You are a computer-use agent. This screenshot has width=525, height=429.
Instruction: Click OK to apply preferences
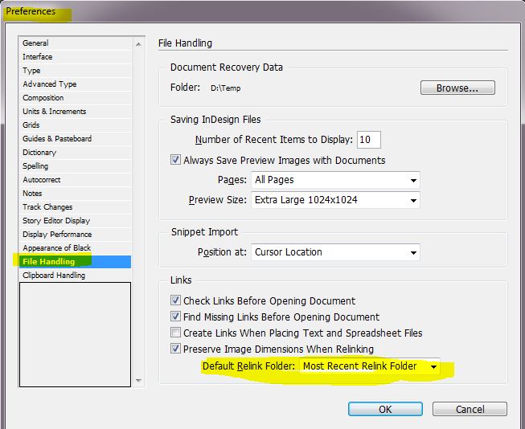click(385, 409)
